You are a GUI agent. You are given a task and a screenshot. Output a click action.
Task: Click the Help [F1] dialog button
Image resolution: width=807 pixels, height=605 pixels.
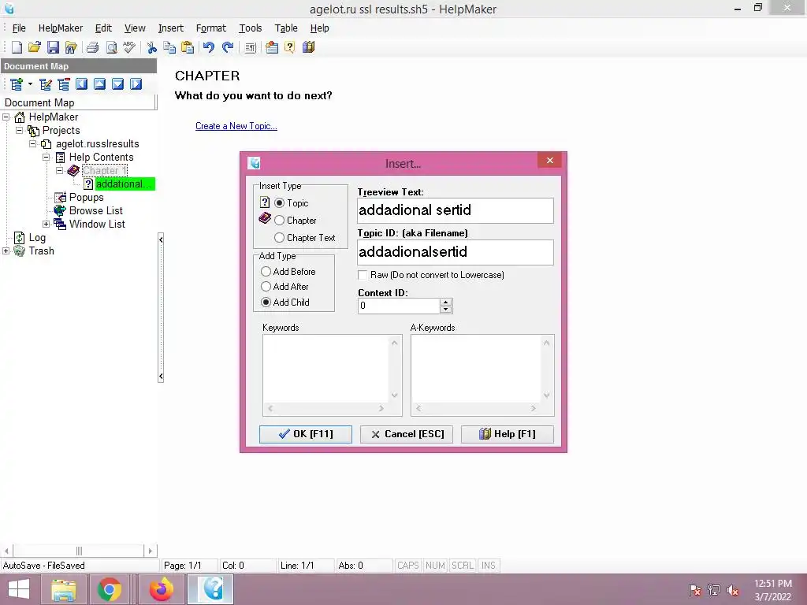click(508, 434)
